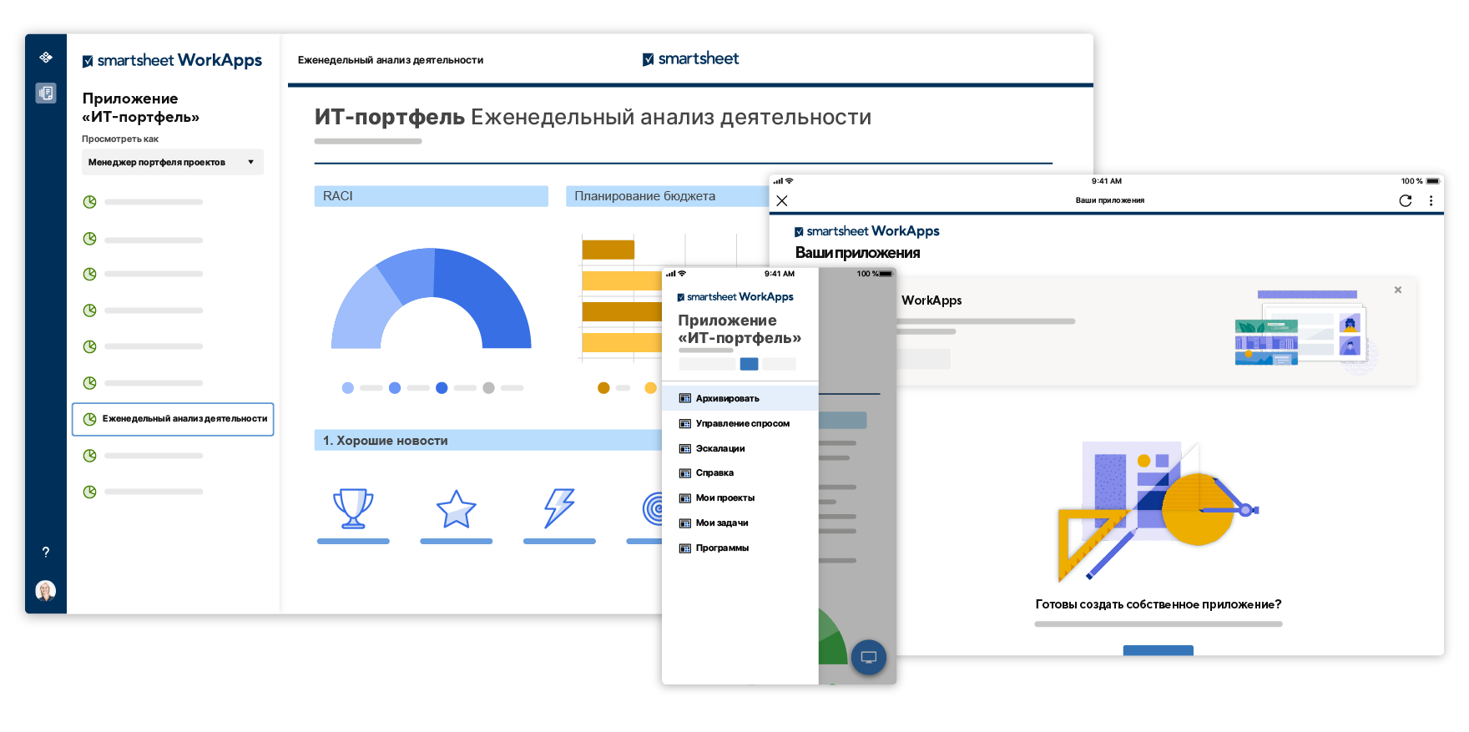This screenshot has height=732, width=1469.
Task: Click the RACI widget header
Action: (431, 196)
